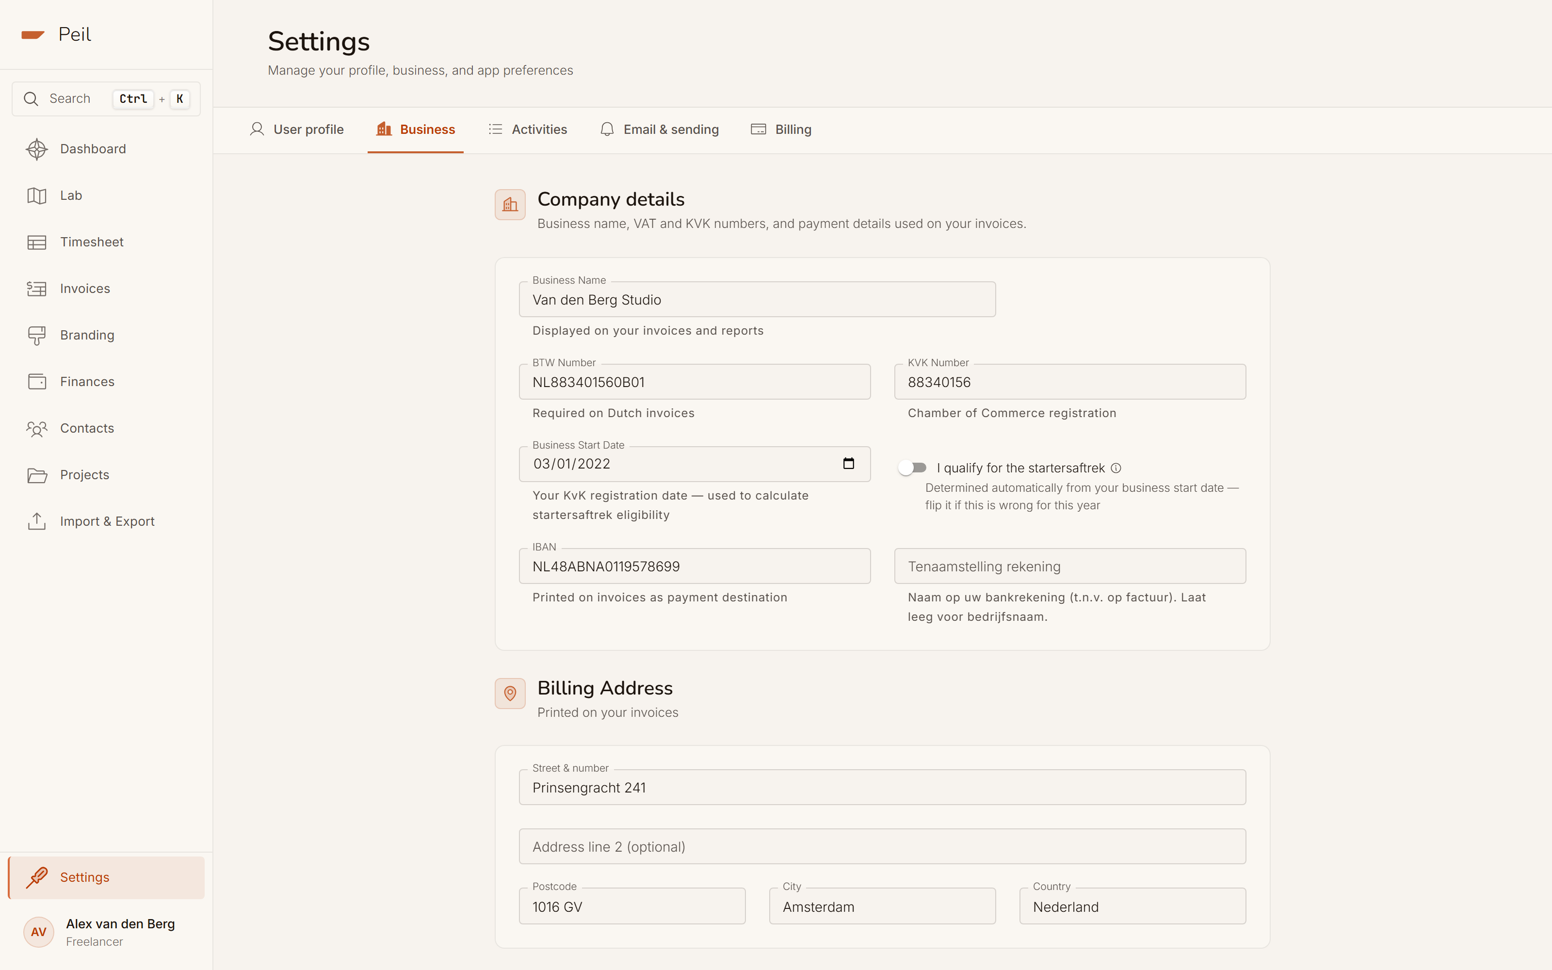Screen dimensions: 1552x970
Task: Edit the KVK Number field
Action: click(x=1070, y=382)
